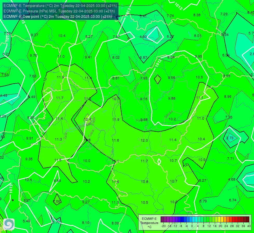Click the 7.87 temperature value
This screenshot has height=233, width=254.
click(116, 37)
